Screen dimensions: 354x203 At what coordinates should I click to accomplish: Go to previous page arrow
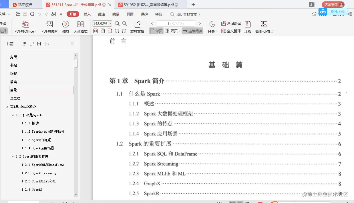point(152,23)
